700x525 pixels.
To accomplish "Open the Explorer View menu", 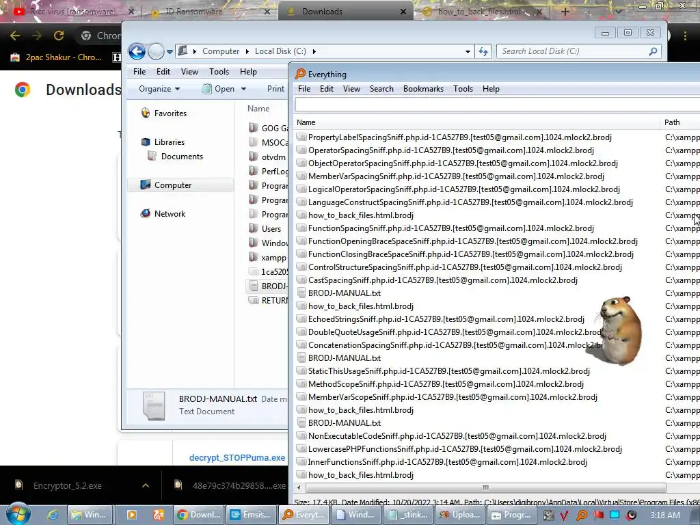I will [189, 71].
